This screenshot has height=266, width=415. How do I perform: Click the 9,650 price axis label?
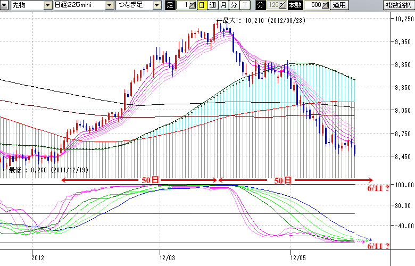pos(404,65)
